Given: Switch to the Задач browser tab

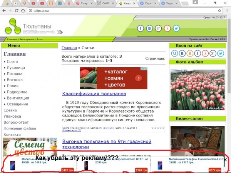Looking at the screenshot, I should click(x=169, y=3).
